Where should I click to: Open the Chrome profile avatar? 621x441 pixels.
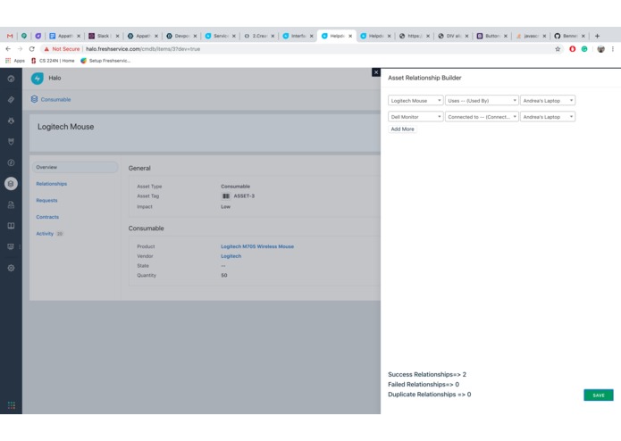click(x=600, y=49)
